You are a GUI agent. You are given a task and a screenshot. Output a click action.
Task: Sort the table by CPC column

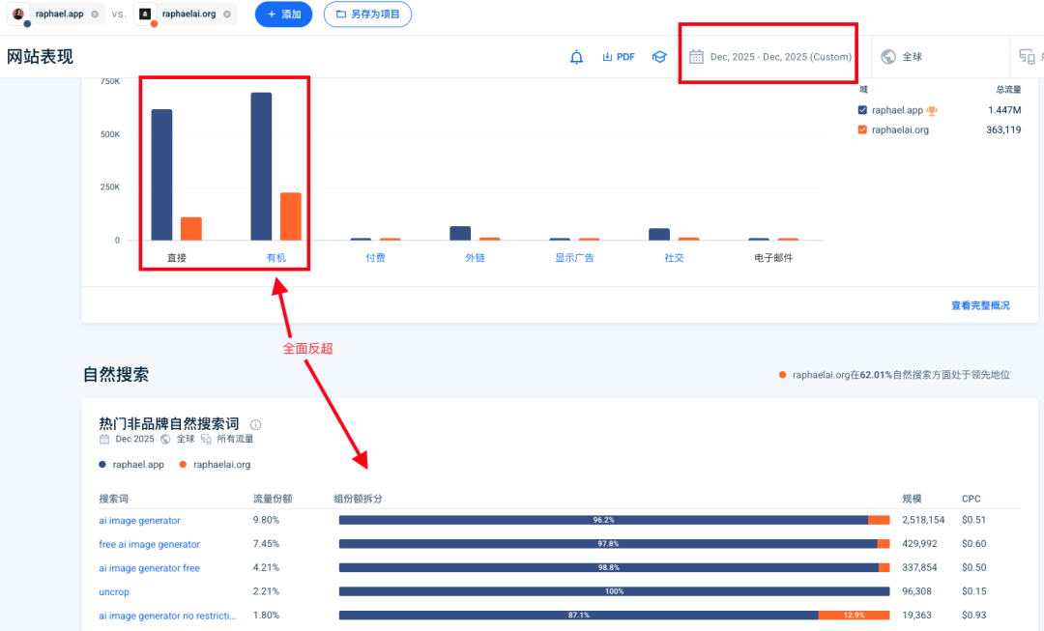pos(971,499)
